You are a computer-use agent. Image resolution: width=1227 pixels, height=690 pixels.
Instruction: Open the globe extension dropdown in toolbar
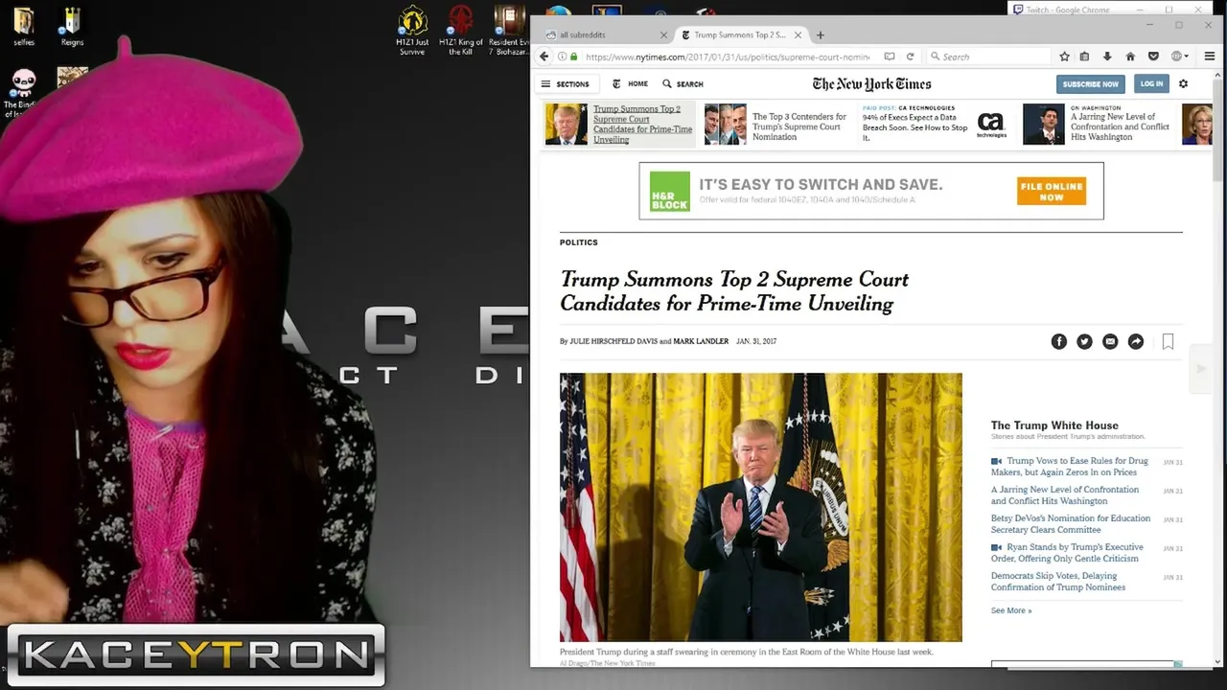tap(1180, 57)
